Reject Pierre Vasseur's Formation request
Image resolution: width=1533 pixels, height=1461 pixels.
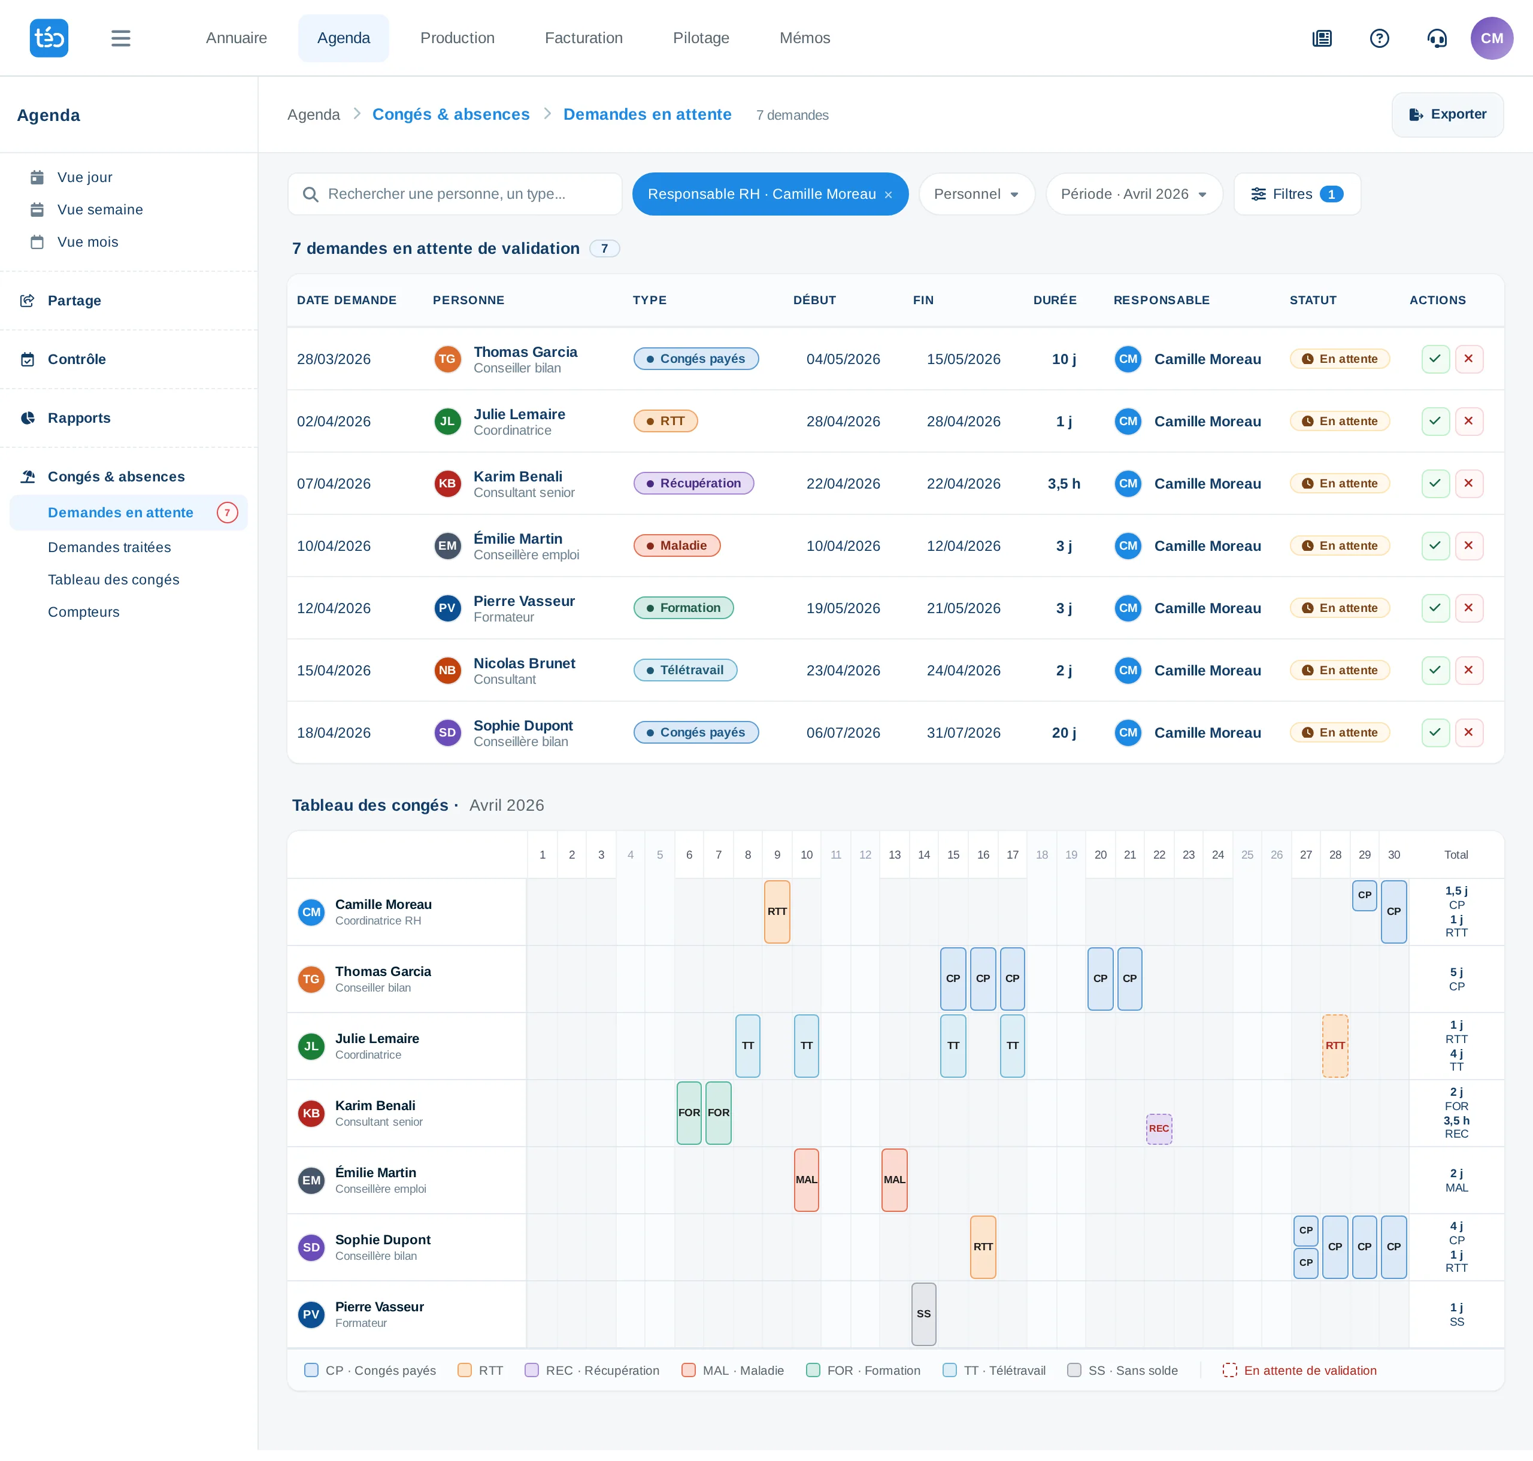pos(1468,608)
